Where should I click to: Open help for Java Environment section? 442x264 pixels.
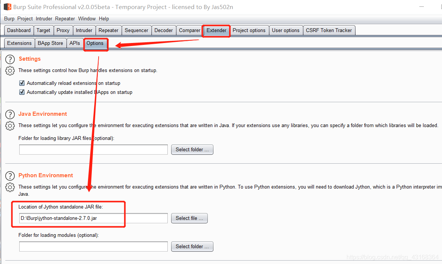pos(10,115)
